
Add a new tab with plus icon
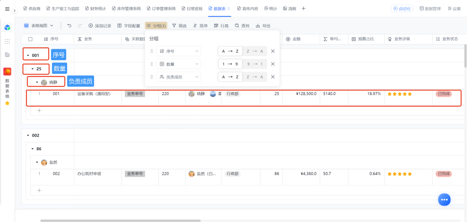pyautogui.click(x=303, y=8)
